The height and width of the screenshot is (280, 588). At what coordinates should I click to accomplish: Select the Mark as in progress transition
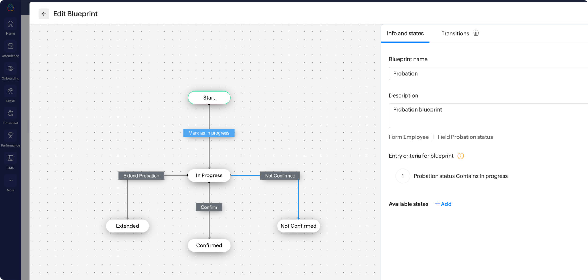point(209,133)
